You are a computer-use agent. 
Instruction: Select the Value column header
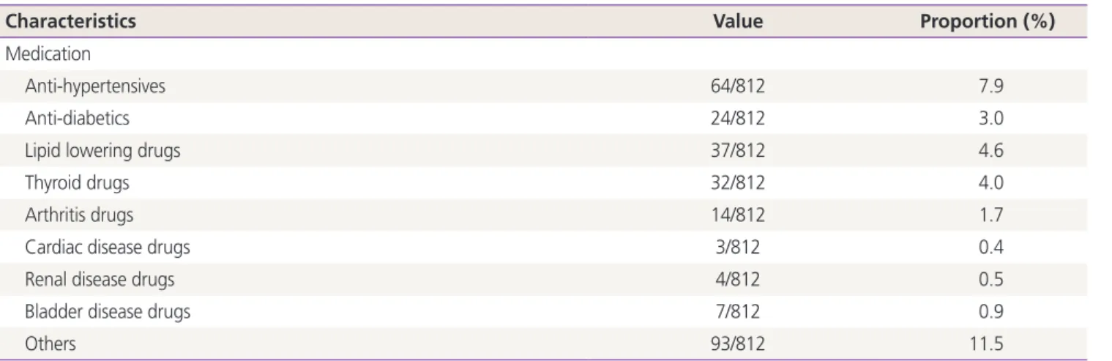click(x=739, y=22)
